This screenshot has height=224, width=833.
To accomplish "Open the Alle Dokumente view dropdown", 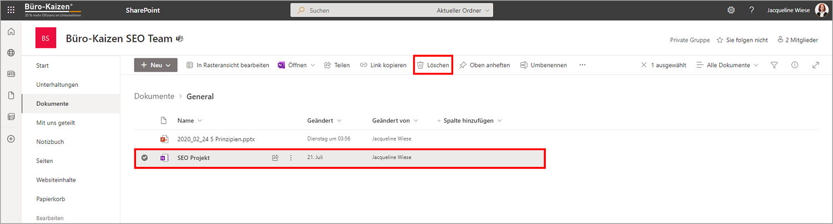I will point(727,65).
